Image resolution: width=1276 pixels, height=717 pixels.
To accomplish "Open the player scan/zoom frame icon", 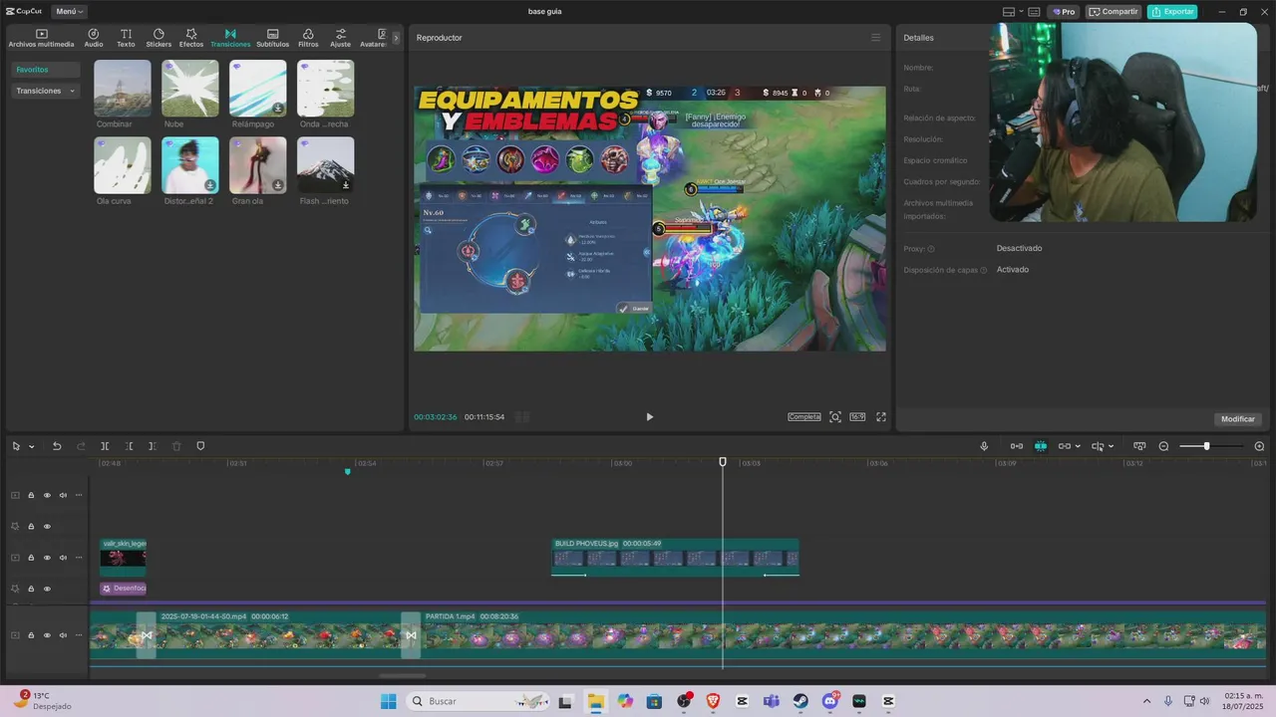I will click(835, 417).
